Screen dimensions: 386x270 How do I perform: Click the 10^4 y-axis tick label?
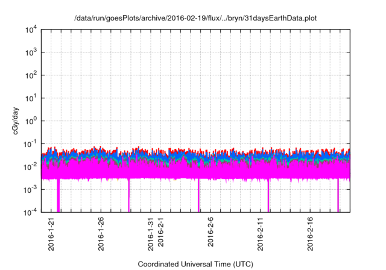point(31,30)
